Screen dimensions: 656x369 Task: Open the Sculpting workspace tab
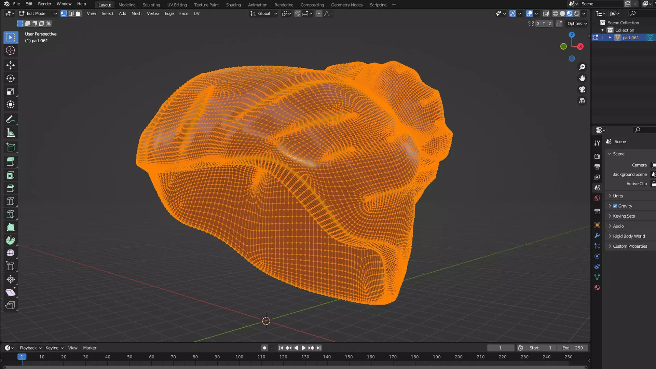(151, 5)
